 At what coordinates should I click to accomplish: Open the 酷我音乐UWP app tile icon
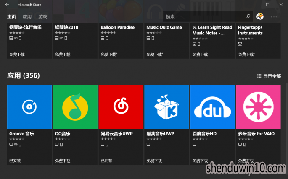166,107
